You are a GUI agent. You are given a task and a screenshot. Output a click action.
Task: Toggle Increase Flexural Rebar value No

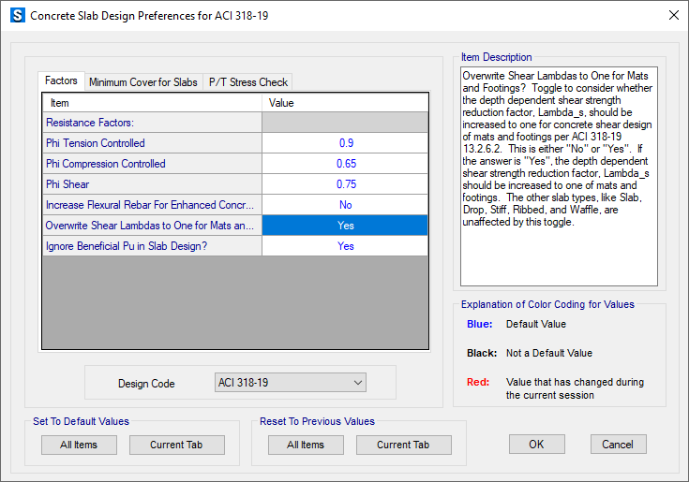coord(345,205)
